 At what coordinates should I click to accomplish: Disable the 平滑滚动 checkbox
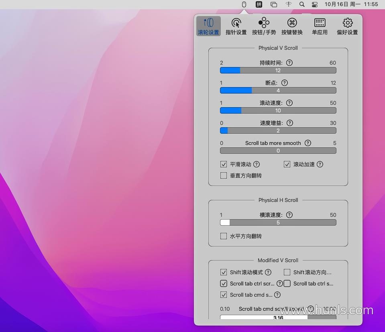click(x=224, y=164)
